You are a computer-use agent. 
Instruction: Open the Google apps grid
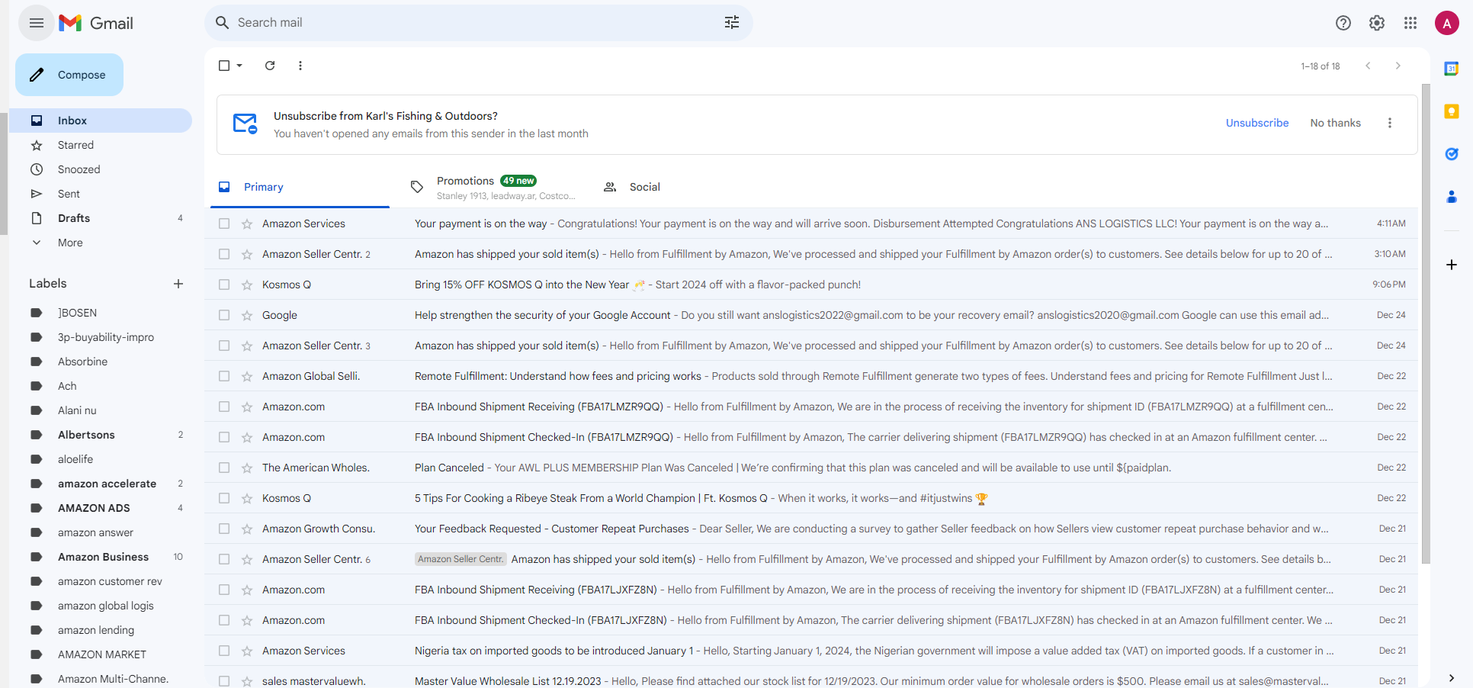(1410, 23)
